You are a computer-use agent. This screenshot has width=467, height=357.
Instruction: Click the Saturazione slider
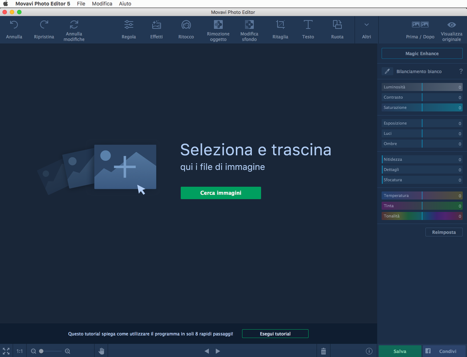coord(422,107)
